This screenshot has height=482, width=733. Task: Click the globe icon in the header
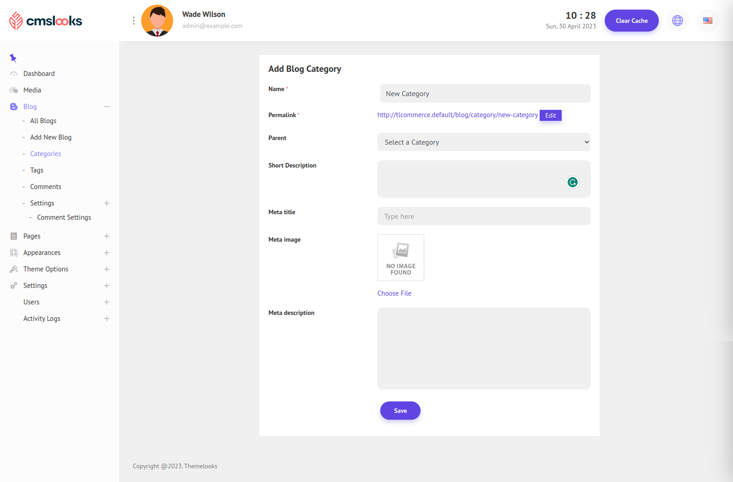pos(677,21)
